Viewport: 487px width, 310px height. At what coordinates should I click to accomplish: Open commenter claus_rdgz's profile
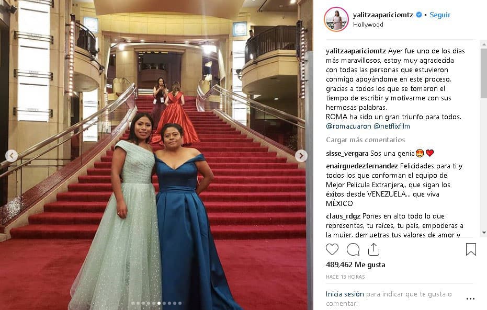[x=343, y=216]
